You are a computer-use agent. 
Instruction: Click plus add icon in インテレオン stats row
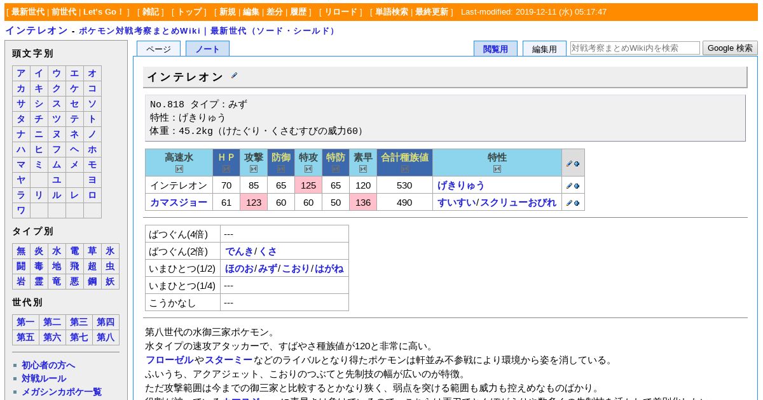pyautogui.click(x=577, y=186)
